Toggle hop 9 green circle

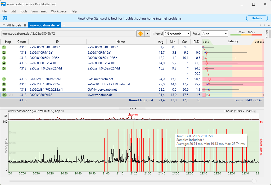(4, 90)
